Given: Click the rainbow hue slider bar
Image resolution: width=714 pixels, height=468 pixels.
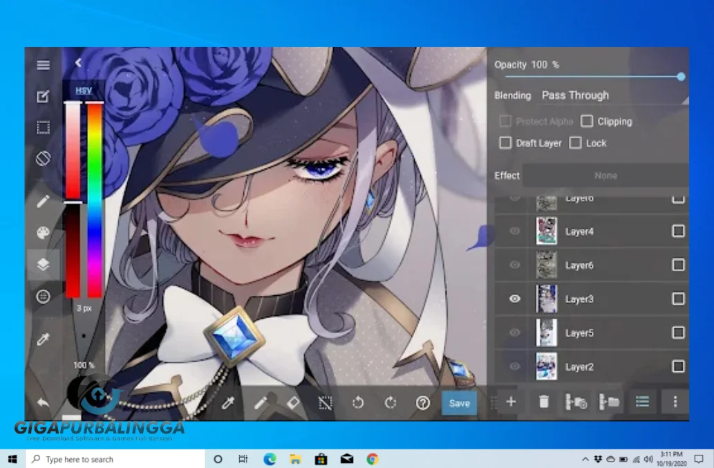Looking at the screenshot, I should pyautogui.click(x=95, y=200).
